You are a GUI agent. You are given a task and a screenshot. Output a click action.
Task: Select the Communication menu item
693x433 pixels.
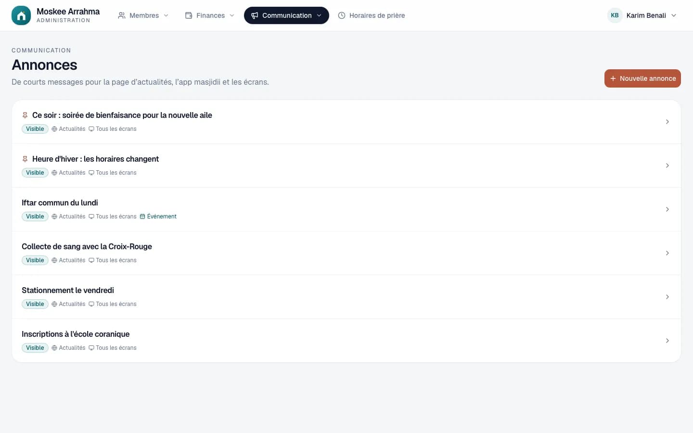286,15
